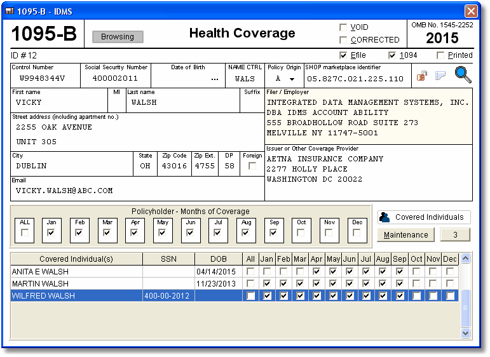This screenshot has height=357, width=490.
Task: Check policyholder Oct coverage box
Action: click(301, 232)
